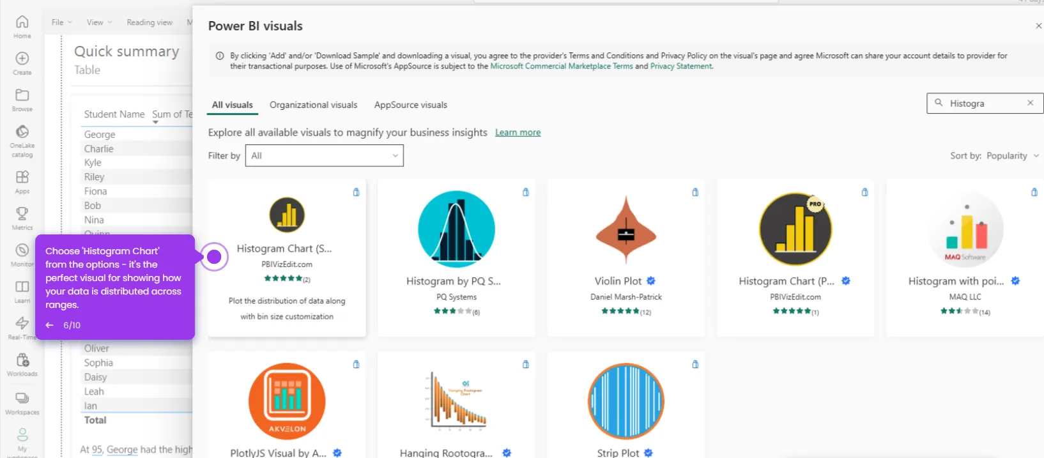
Task: Open Workspaces in the left sidebar
Action: pyautogui.click(x=22, y=403)
